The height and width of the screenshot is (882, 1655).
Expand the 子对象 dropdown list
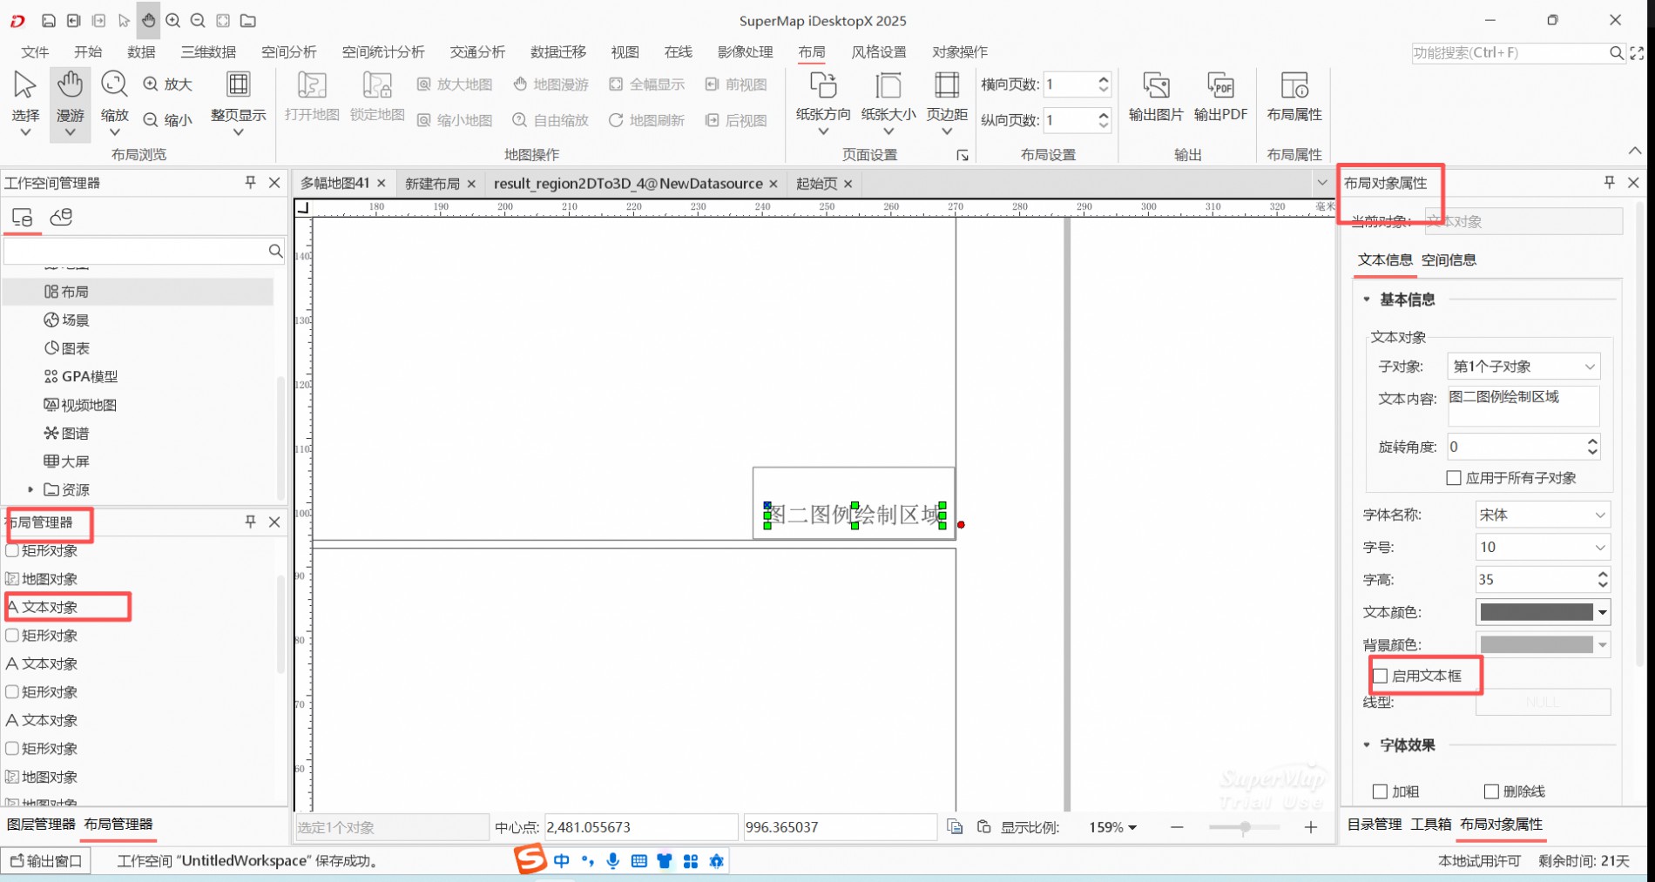pos(1523,367)
